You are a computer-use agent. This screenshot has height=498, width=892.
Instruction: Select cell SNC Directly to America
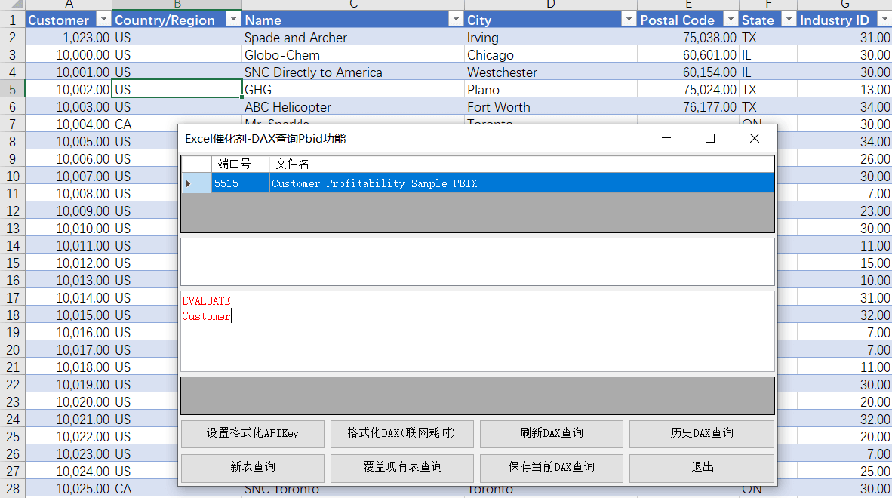[353, 72]
